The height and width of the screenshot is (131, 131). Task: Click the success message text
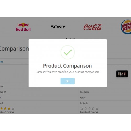68,72
